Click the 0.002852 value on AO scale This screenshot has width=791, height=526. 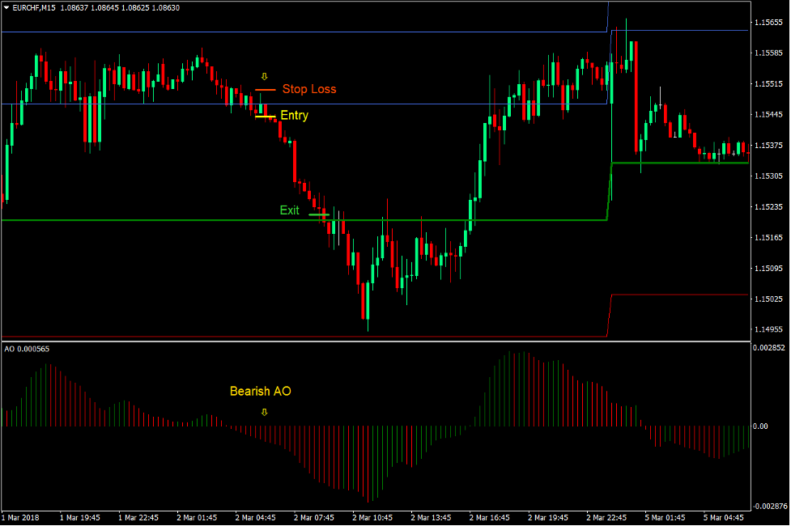coord(767,347)
